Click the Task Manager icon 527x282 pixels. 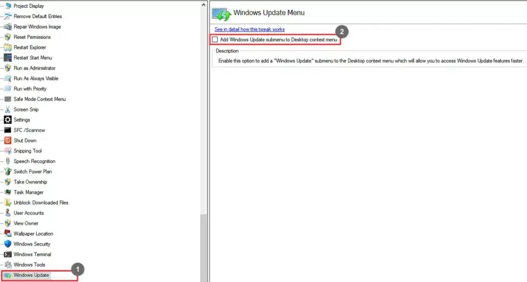8,192
